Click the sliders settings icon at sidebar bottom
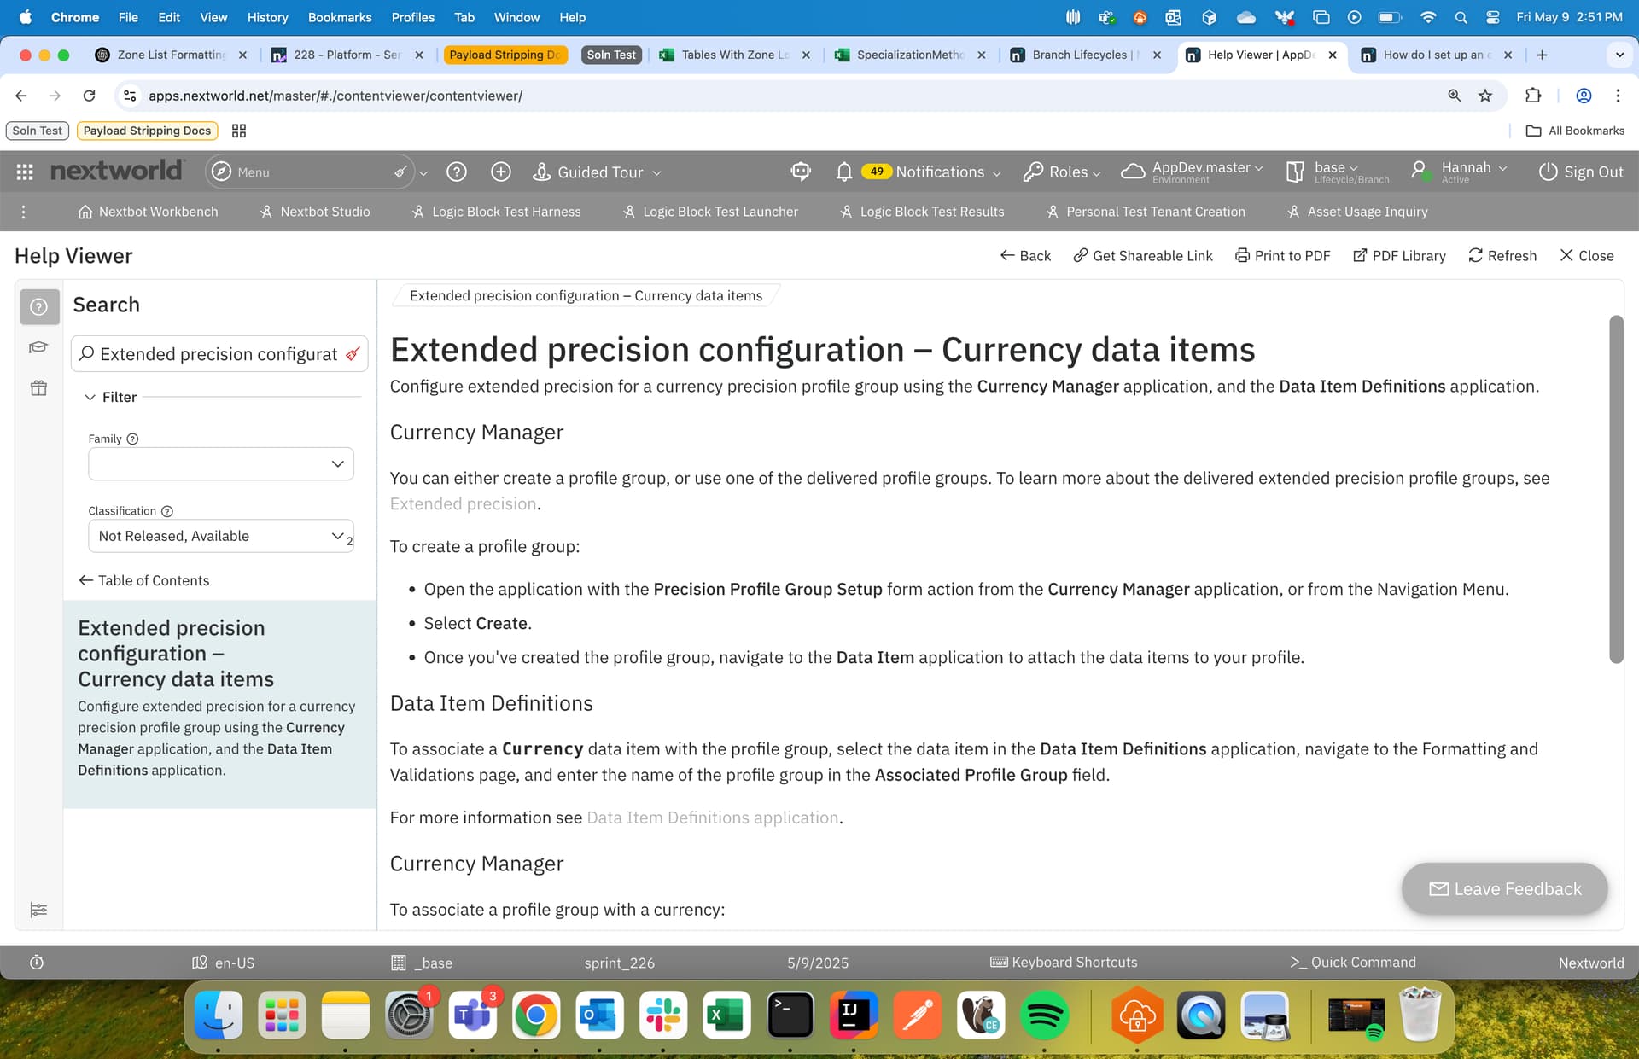The image size is (1639, 1059). 38,910
